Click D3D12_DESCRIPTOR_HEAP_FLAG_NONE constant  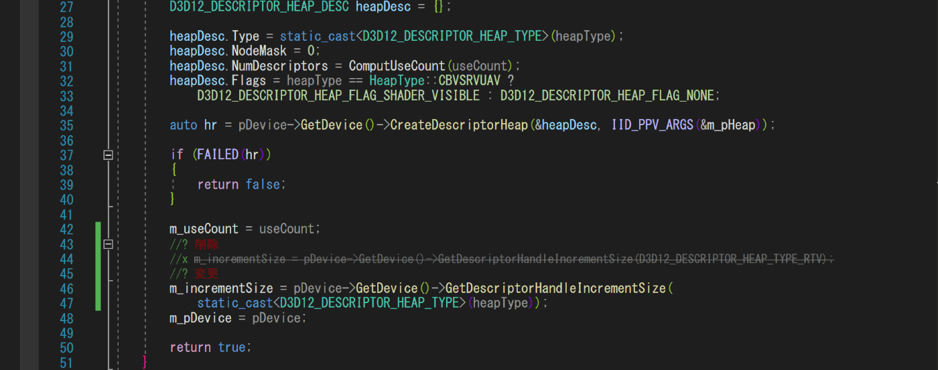(x=608, y=96)
